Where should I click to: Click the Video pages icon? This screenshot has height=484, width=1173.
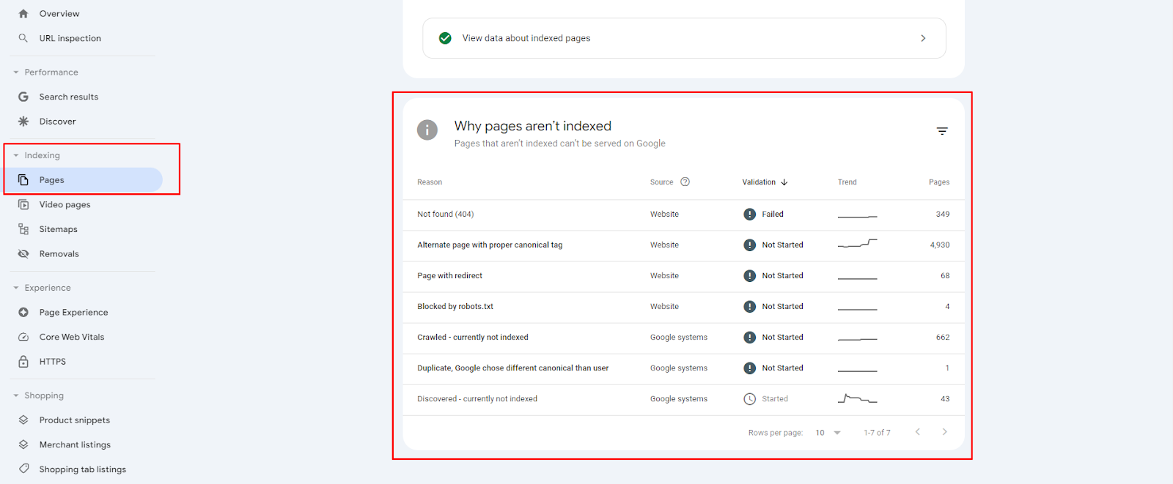pyautogui.click(x=23, y=205)
